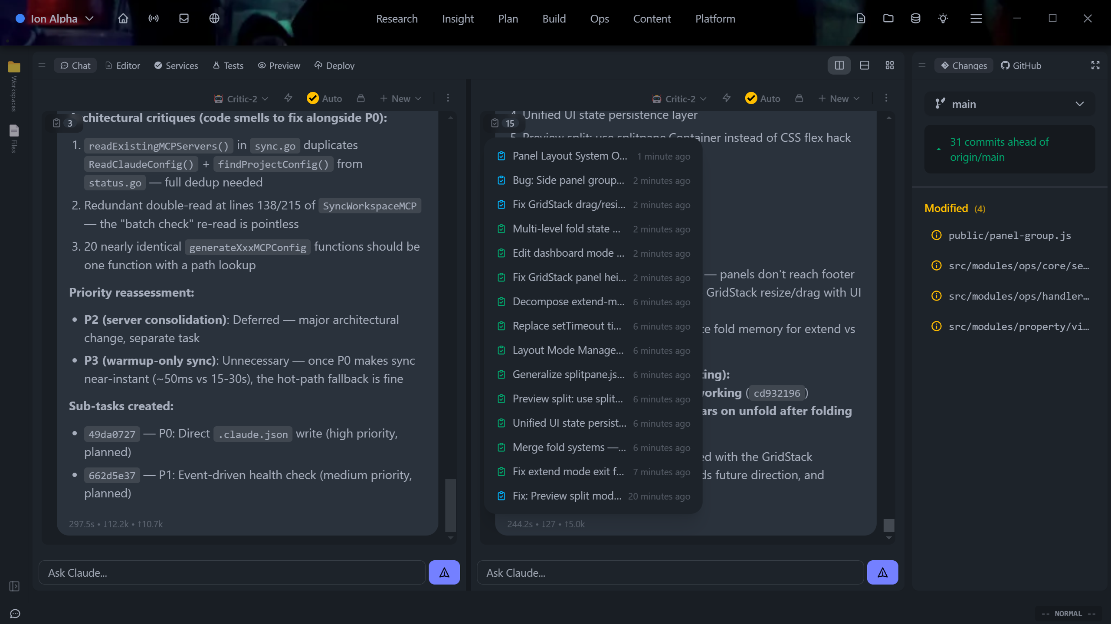Image resolution: width=1111 pixels, height=624 pixels.
Task: Open the inbox tray icon
Action: click(184, 18)
